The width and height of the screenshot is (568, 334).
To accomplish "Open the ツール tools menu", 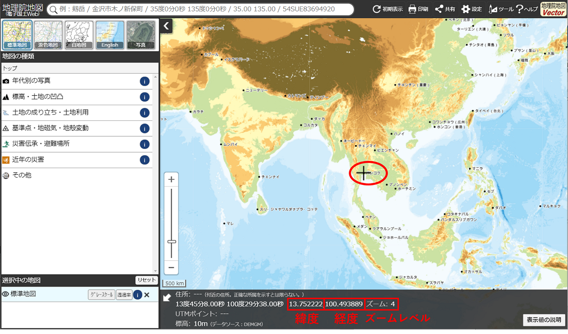I will 501,9.
